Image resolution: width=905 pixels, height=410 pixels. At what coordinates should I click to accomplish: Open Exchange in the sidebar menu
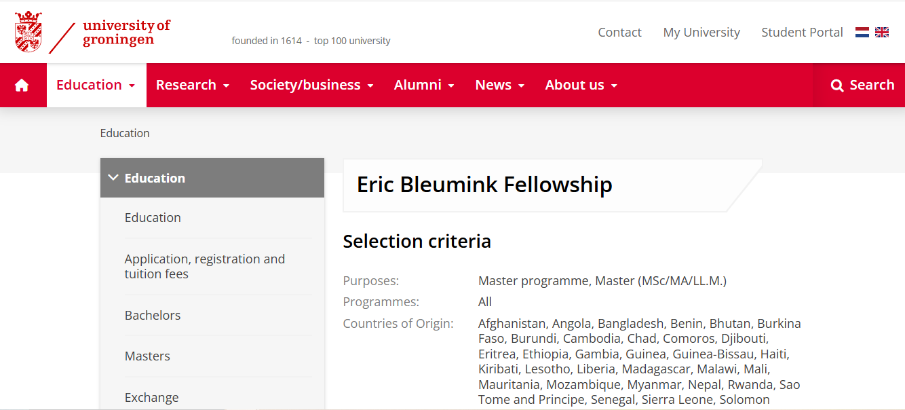(151, 397)
